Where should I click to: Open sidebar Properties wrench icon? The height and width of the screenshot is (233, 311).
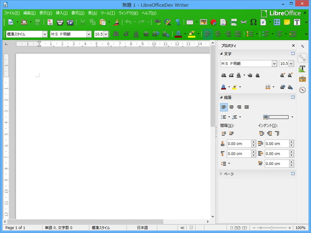pyautogui.click(x=302, y=58)
